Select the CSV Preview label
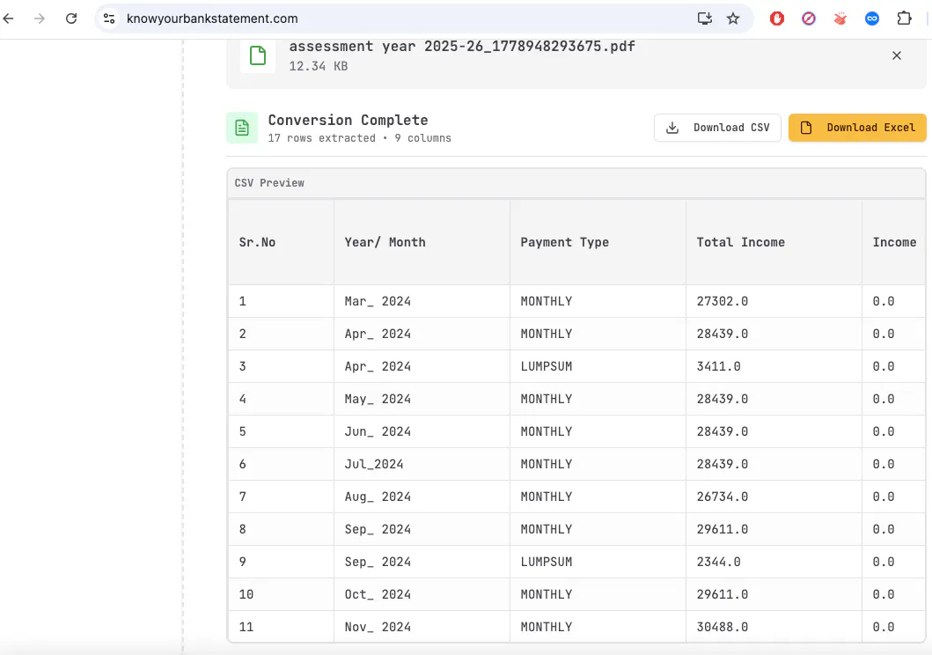Image resolution: width=932 pixels, height=655 pixels. [269, 183]
